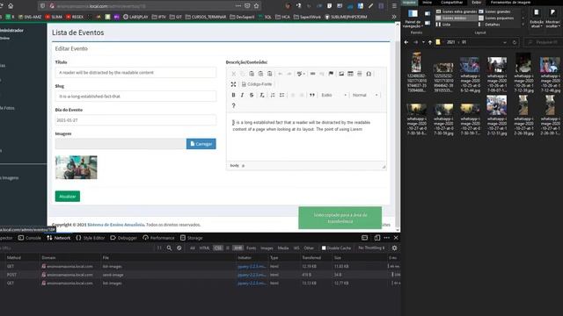The height and width of the screenshot is (316, 563).
Task: Open the Normal paragraph format dropdown
Action: click(365, 95)
